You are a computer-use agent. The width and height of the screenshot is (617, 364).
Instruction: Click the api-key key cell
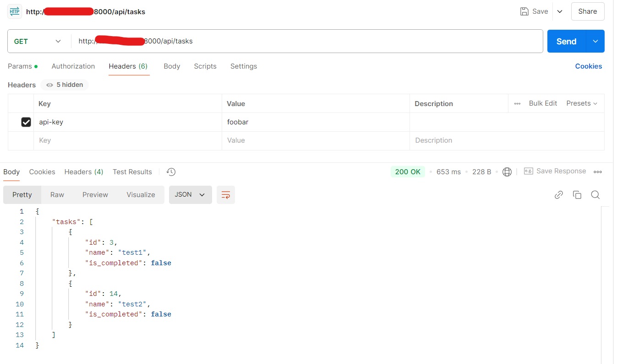(128, 122)
